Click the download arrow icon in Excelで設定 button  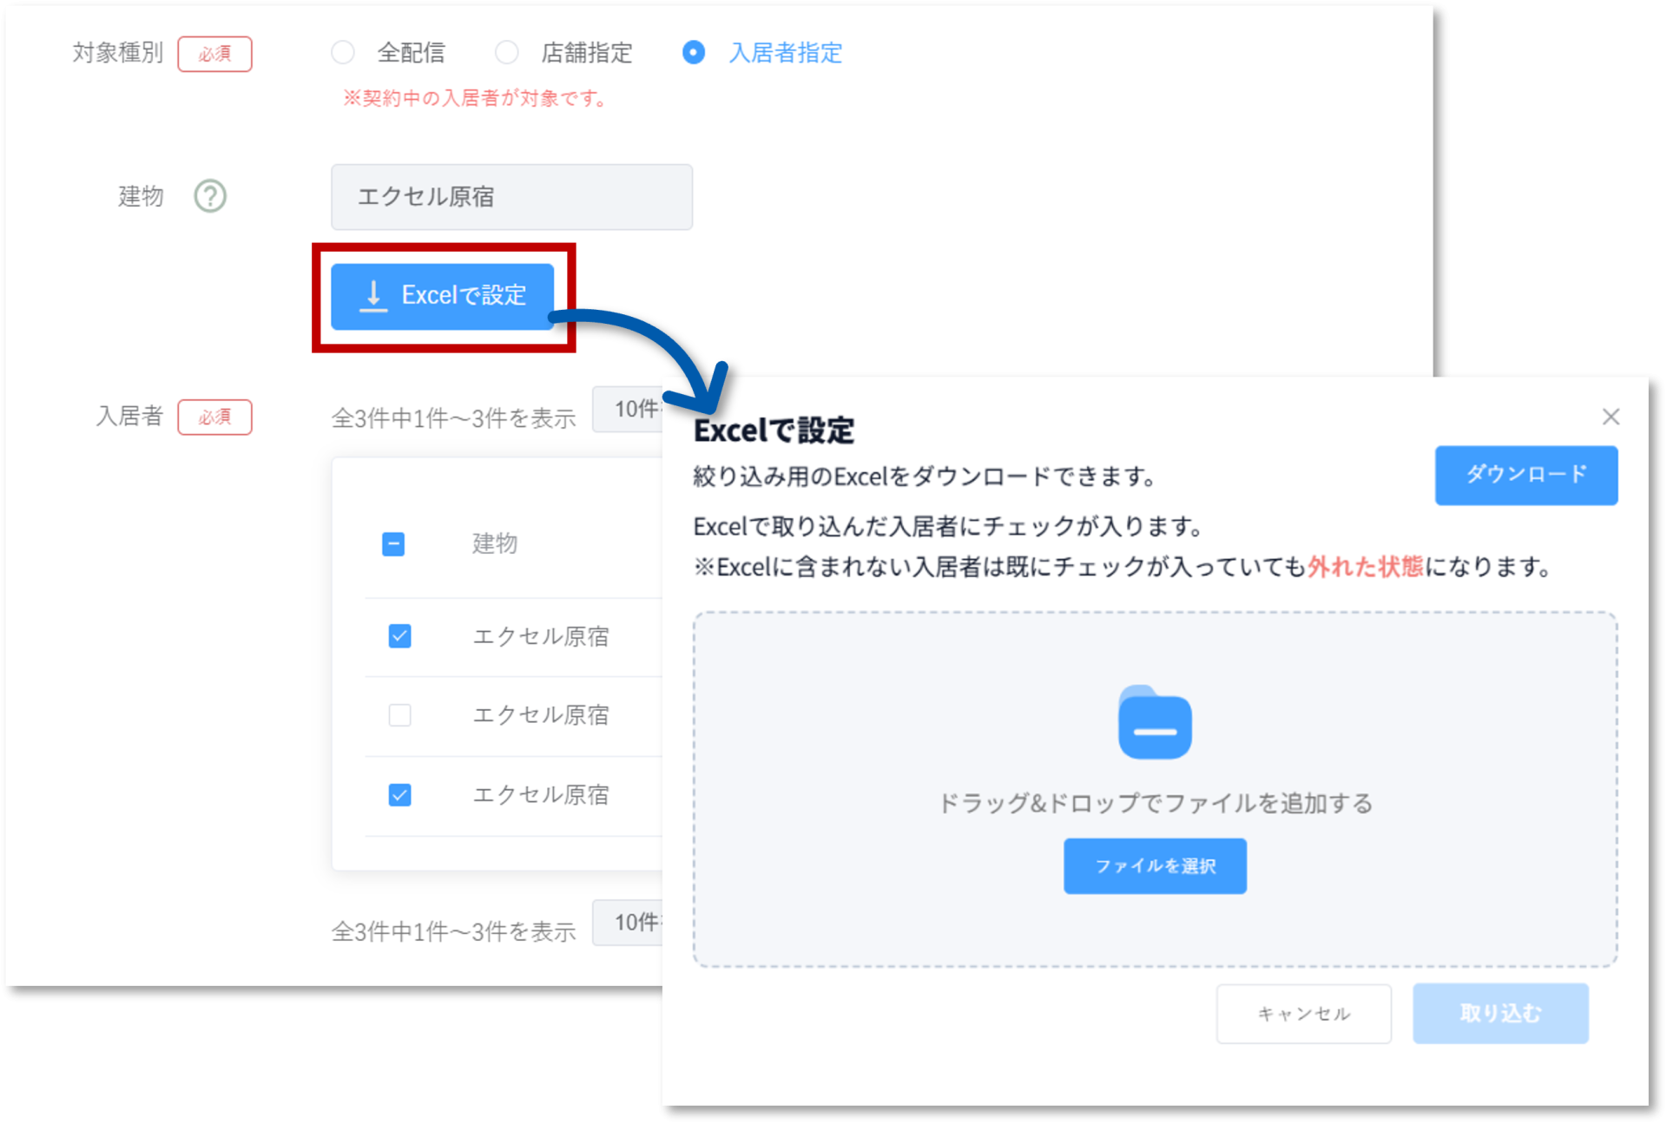click(373, 296)
